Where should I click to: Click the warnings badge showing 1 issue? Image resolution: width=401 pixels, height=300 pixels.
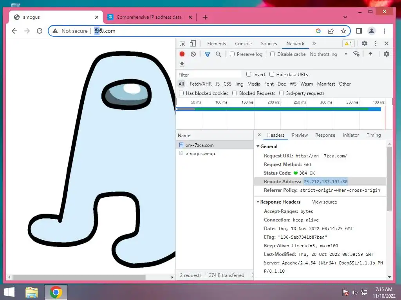[348, 44]
